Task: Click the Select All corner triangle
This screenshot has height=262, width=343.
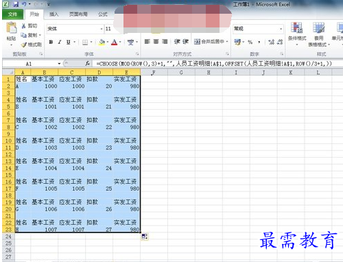Action: 9,72
